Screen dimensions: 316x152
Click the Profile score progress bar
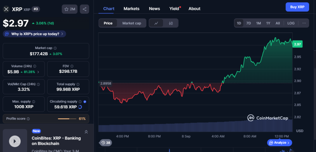[x=67, y=119]
